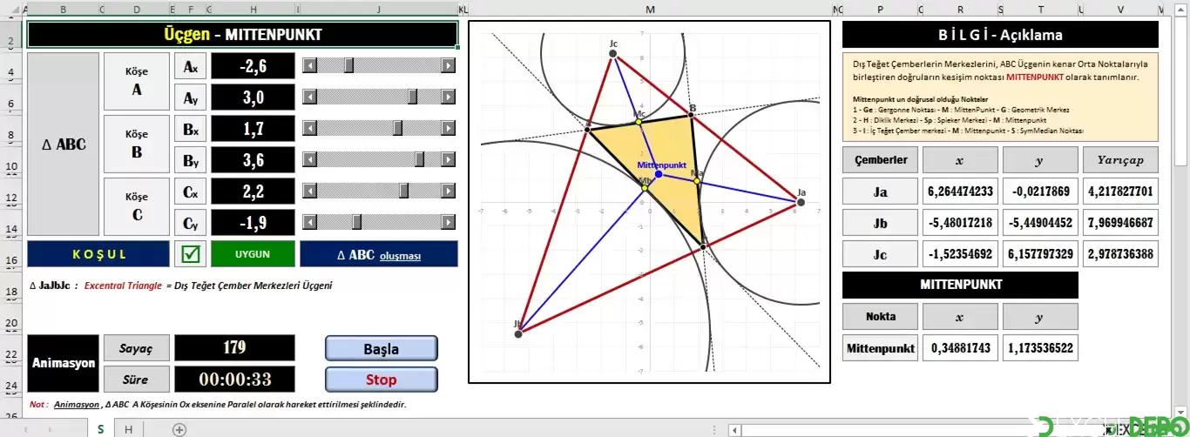Click the Jb radius value 7,969946687
This screenshot has width=1190, height=437.
pos(1120,223)
